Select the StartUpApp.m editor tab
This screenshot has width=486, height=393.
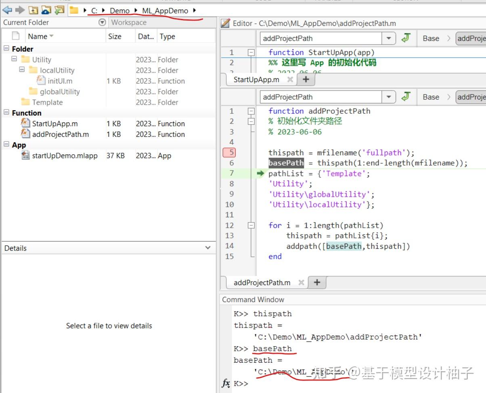[256, 80]
